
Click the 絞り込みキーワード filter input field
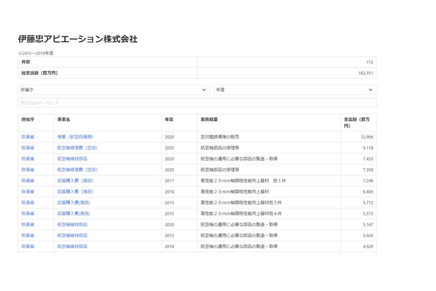click(x=194, y=102)
